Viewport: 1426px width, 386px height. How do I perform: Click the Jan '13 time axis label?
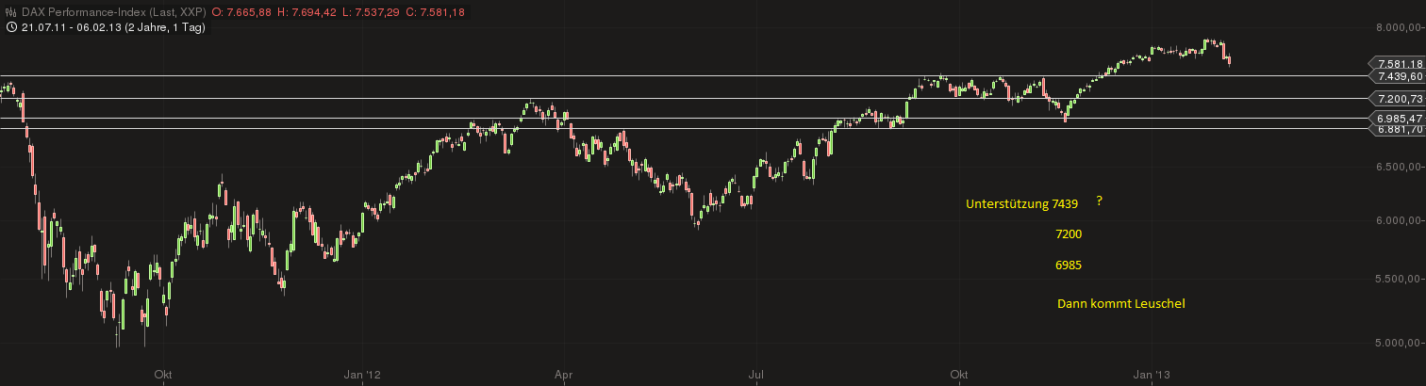click(1152, 374)
